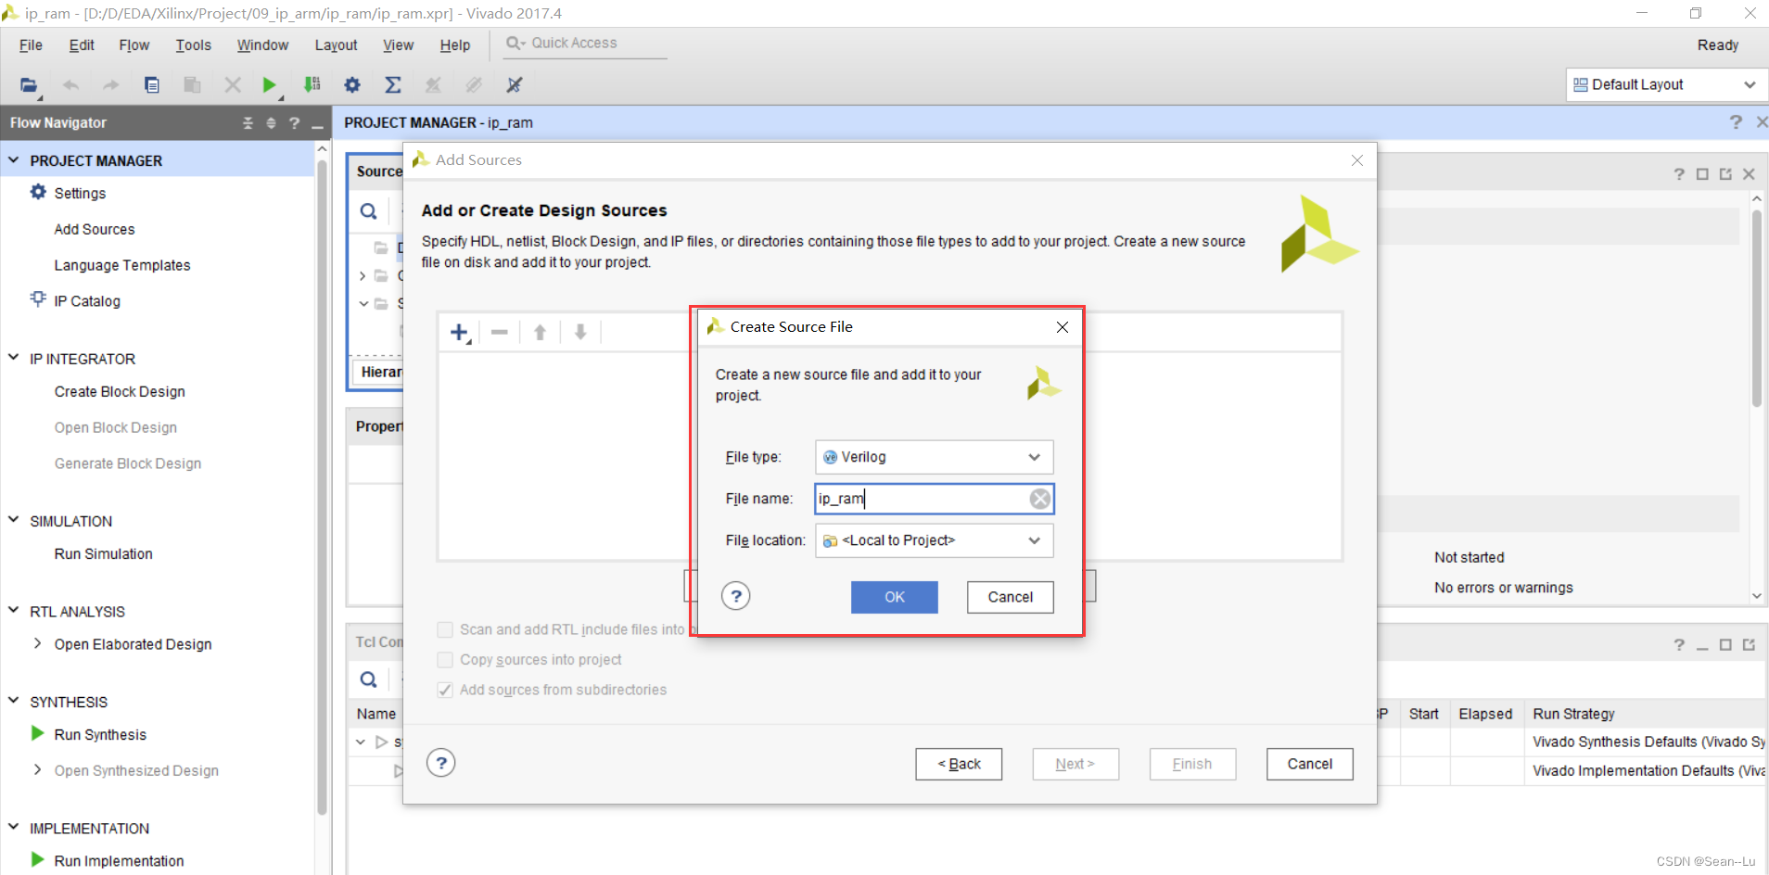Open project toolbar icon

click(29, 85)
